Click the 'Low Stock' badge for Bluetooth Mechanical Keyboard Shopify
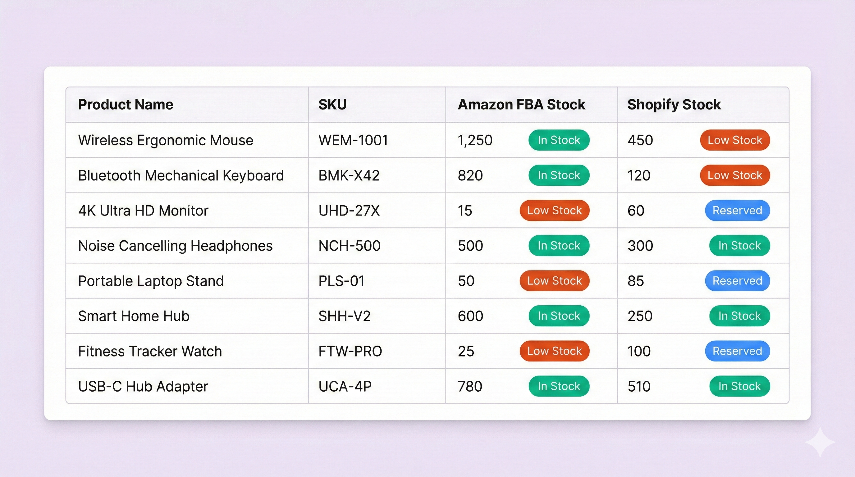The width and height of the screenshot is (855, 477). pyautogui.click(x=734, y=175)
